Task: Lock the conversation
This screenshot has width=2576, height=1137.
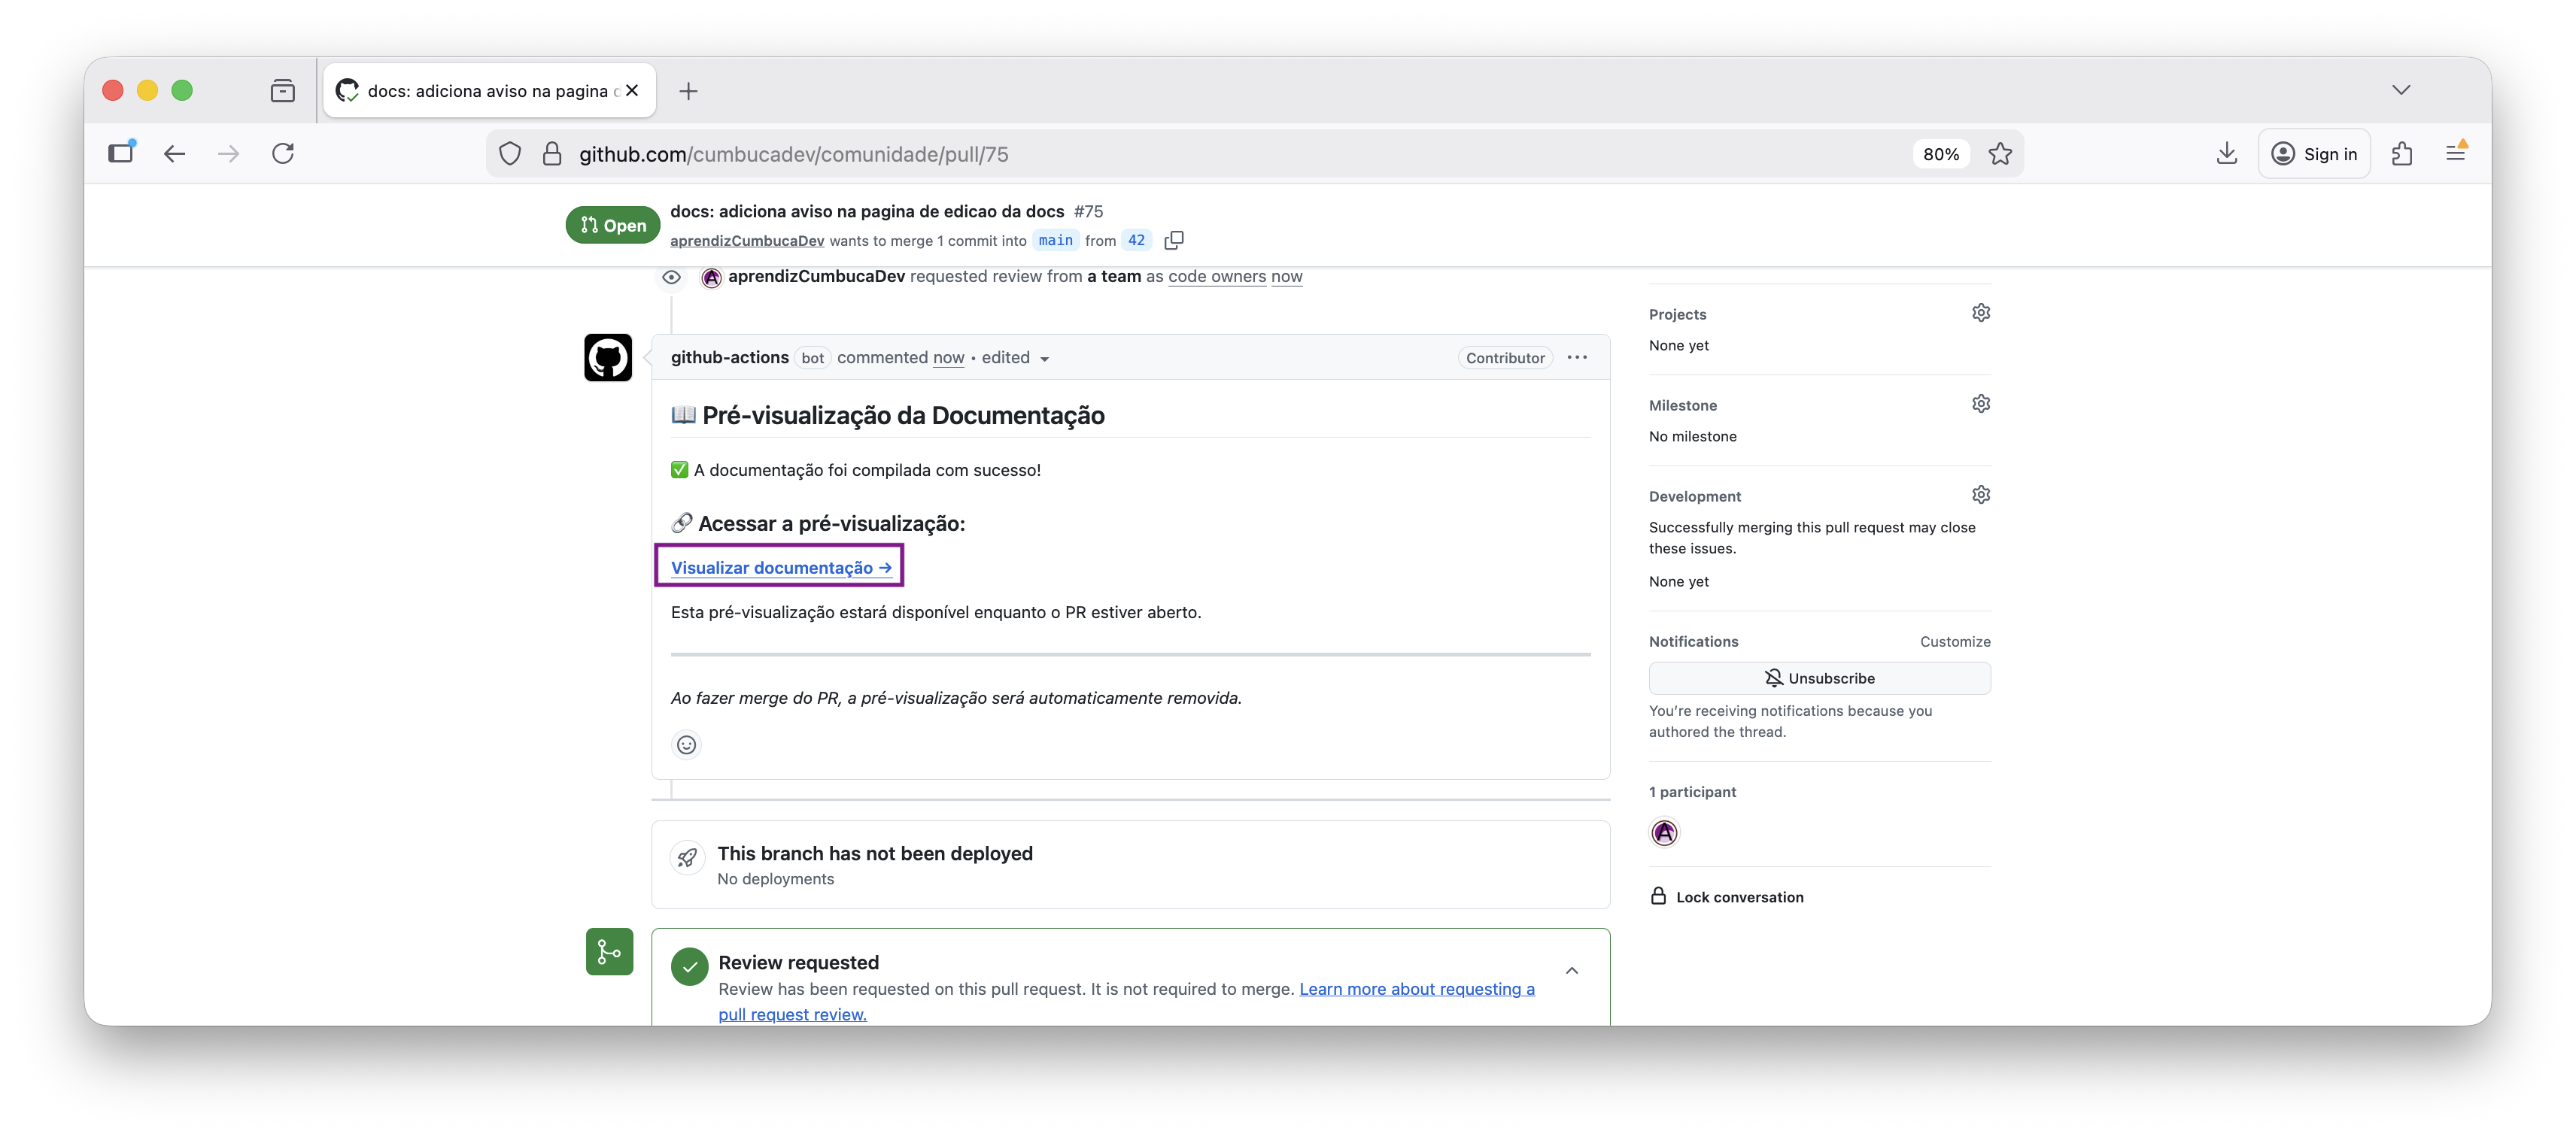Action: tap(1727, 896)
